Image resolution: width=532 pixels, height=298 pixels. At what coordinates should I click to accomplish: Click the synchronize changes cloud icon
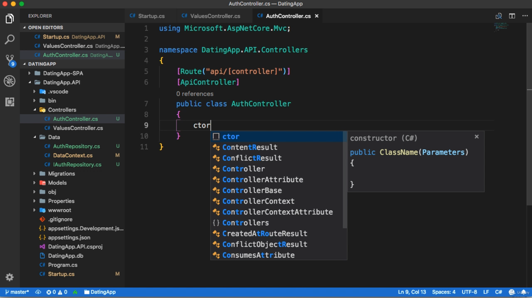coord(38,292)
